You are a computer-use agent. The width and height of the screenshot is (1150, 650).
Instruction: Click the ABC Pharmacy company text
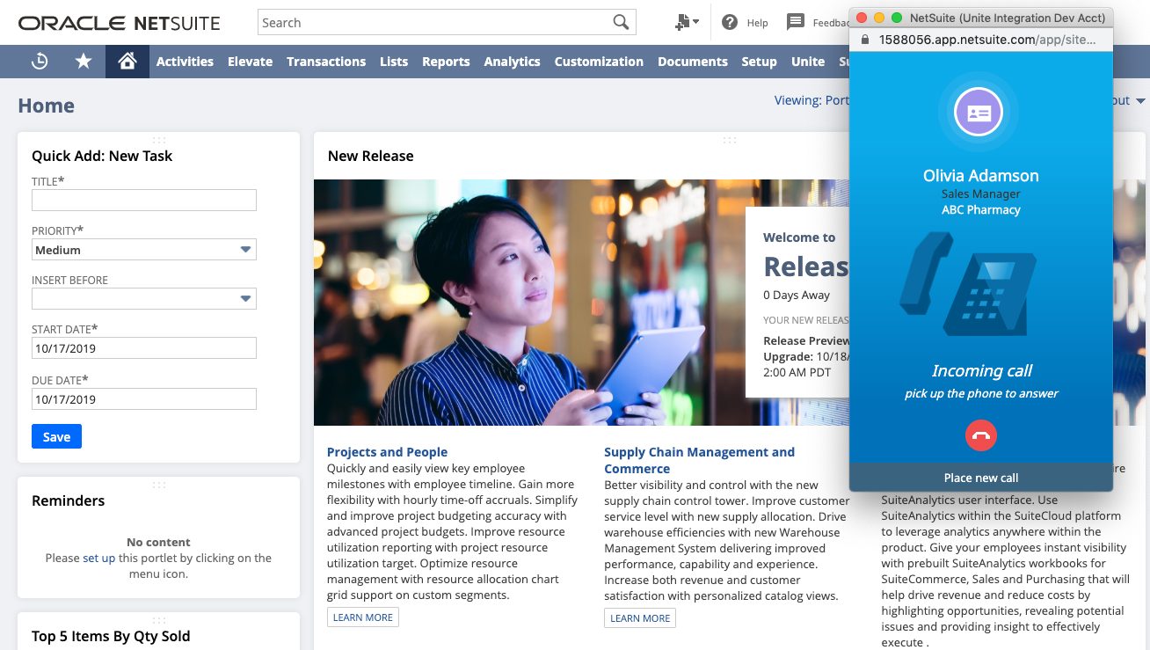click(981, 209)
